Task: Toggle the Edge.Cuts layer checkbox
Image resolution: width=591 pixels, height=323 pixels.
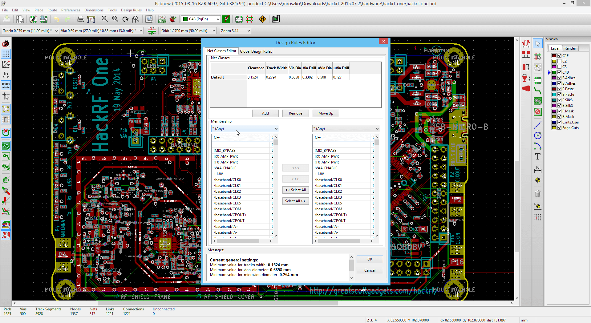Action: 559,128
